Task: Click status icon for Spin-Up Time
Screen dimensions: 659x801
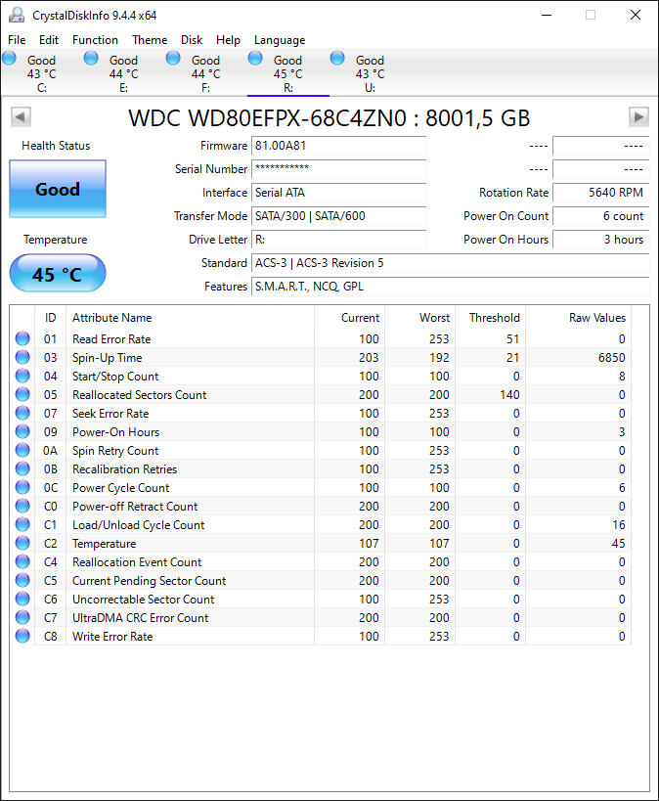Action: pyautogui.click(x=22, y=357)
